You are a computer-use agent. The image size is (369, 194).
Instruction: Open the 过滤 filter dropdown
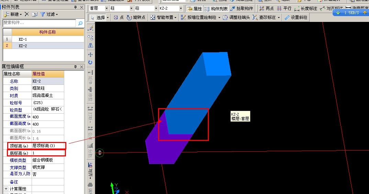pos(49,14)
